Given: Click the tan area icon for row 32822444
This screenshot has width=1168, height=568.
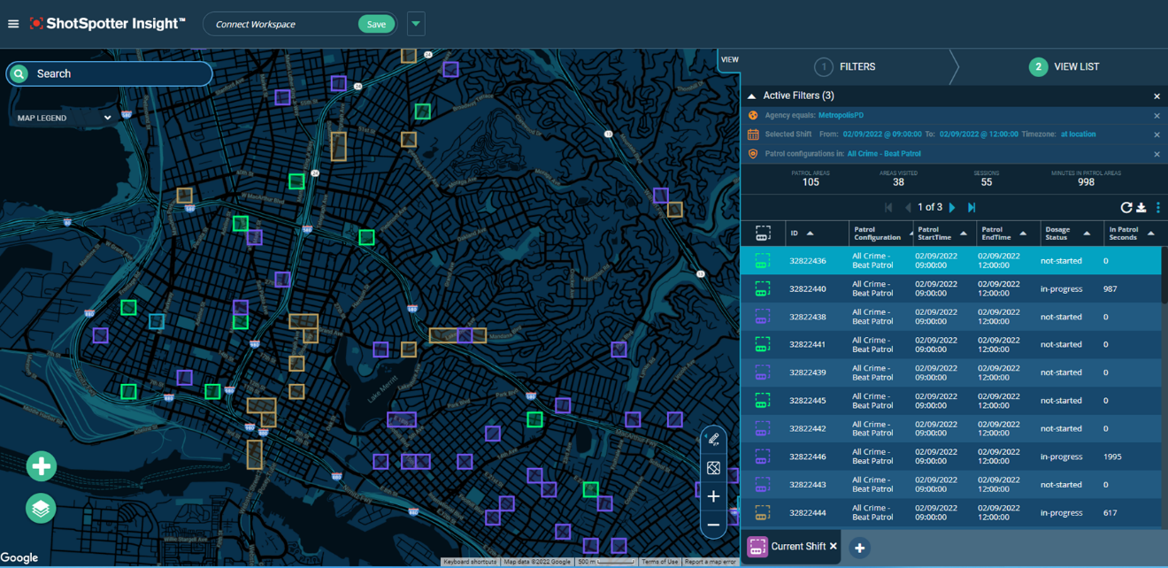Looking at the screenshot, I should (762, 512).
